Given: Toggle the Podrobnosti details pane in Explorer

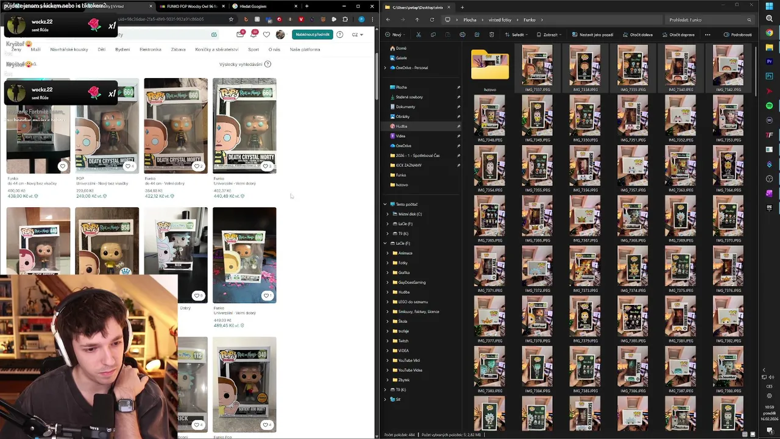Looking at the screenshot, I should 737,35.
